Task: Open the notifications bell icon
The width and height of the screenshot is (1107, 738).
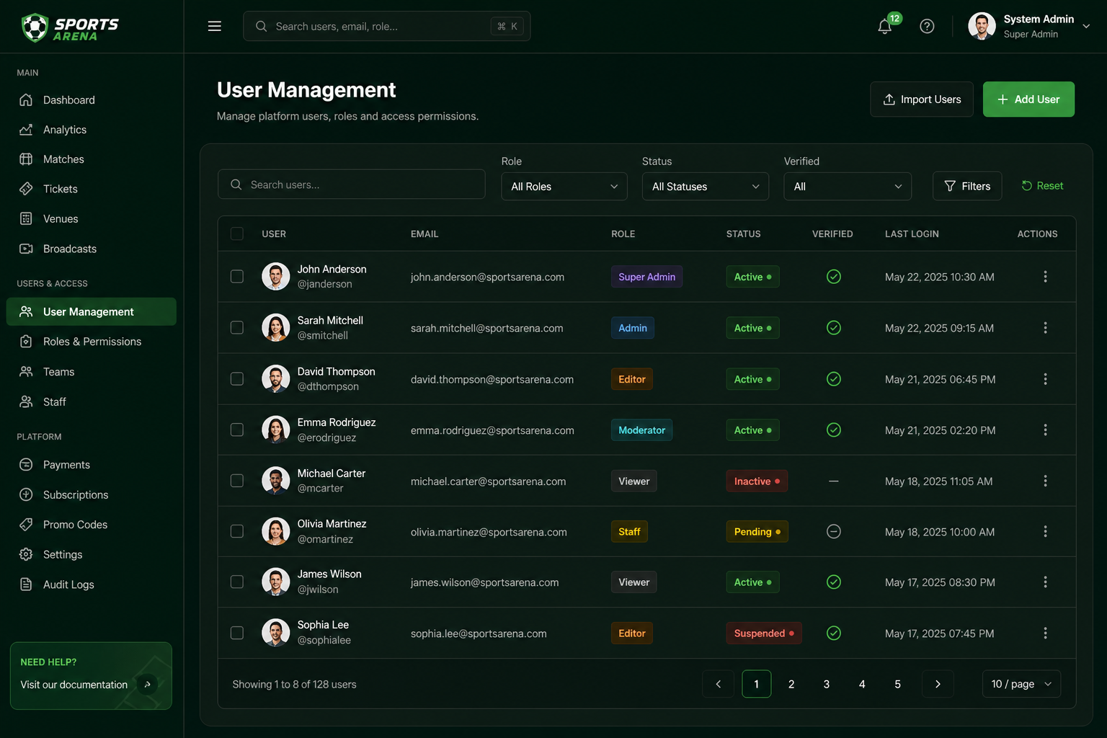Action: [x=885, y=27]
